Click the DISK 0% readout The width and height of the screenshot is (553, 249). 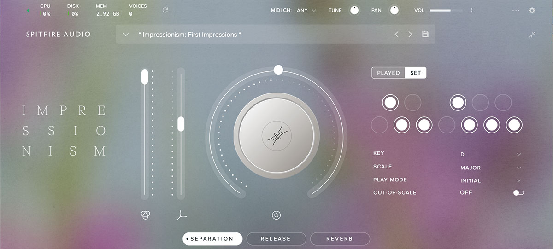[73, 10]
